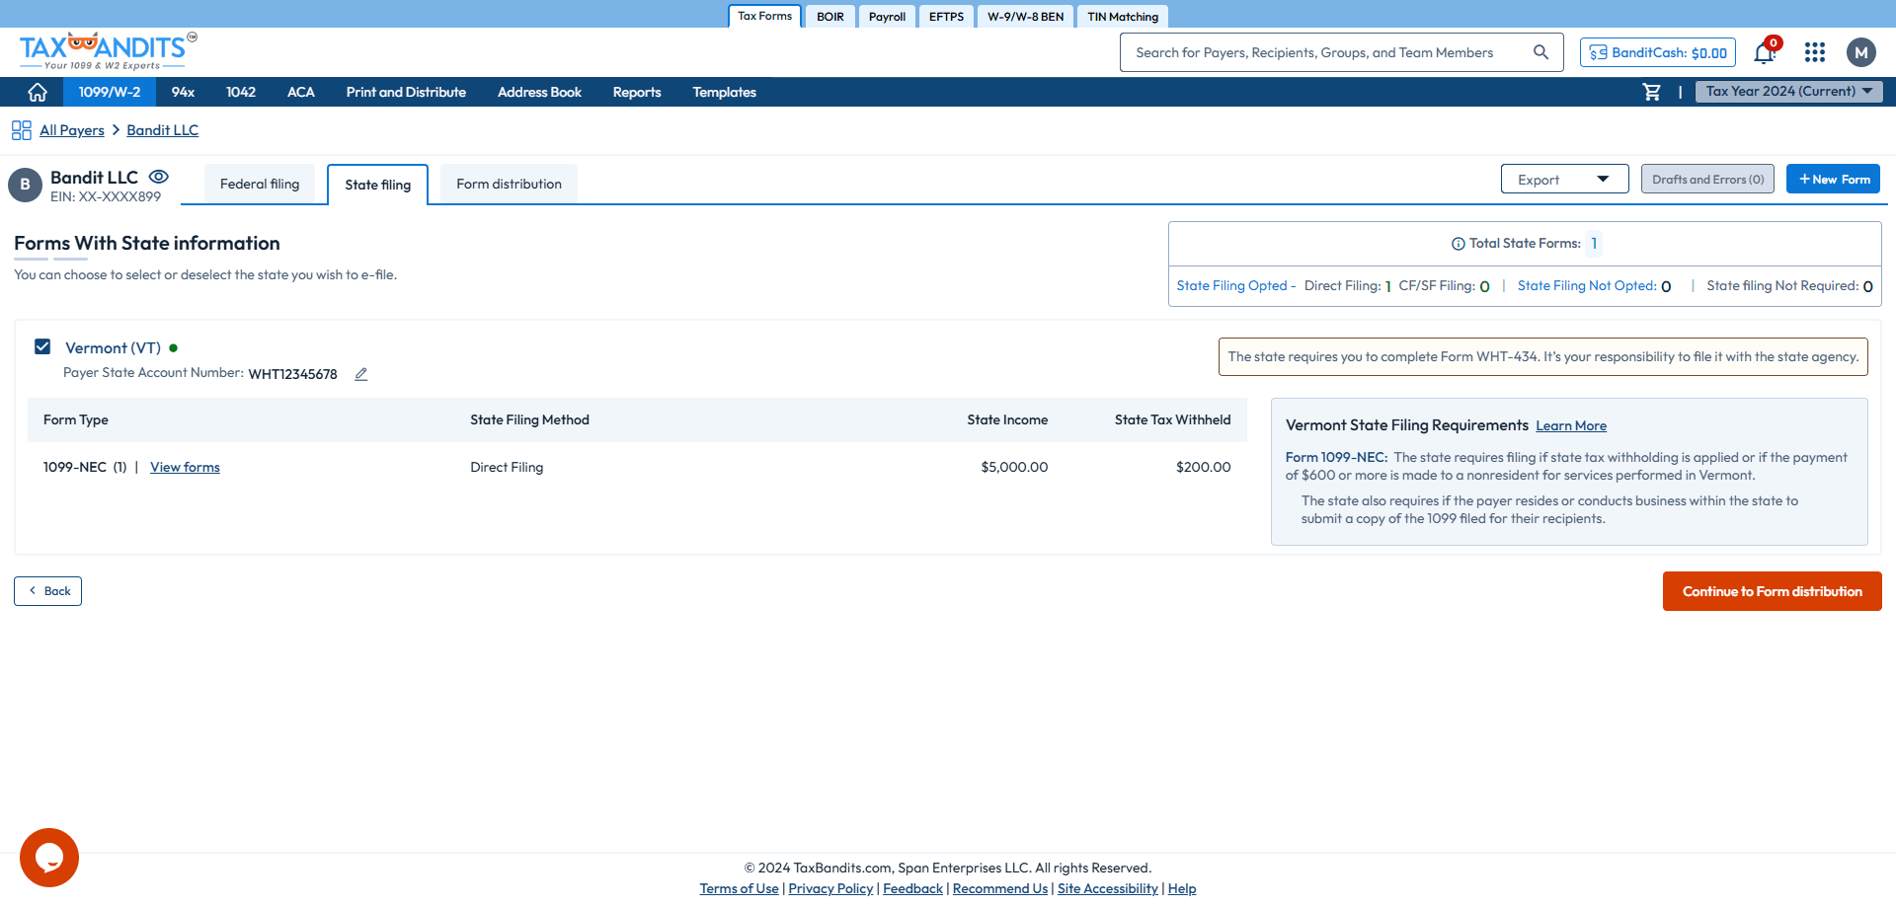Open Print and Distribute menu
This screenshot has height=907, width=1896.
(406, 92)
